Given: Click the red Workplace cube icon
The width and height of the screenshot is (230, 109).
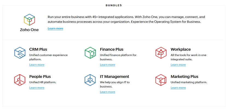Looking at the screenshot, I should click(161, 53).
